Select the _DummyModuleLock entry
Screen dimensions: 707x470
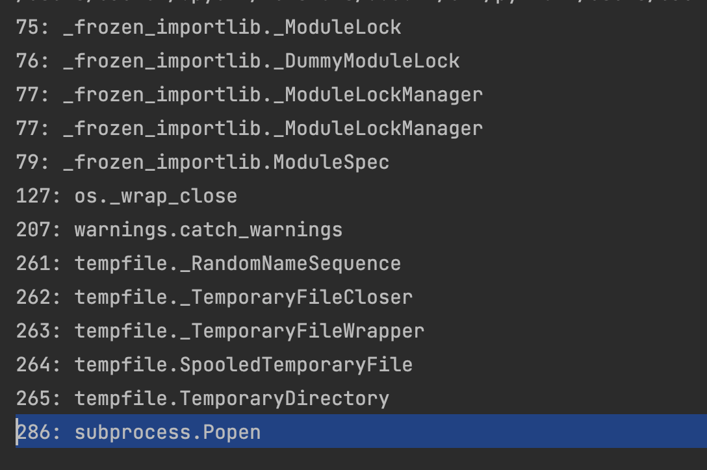pyautogui.click(x=261, y=61)
